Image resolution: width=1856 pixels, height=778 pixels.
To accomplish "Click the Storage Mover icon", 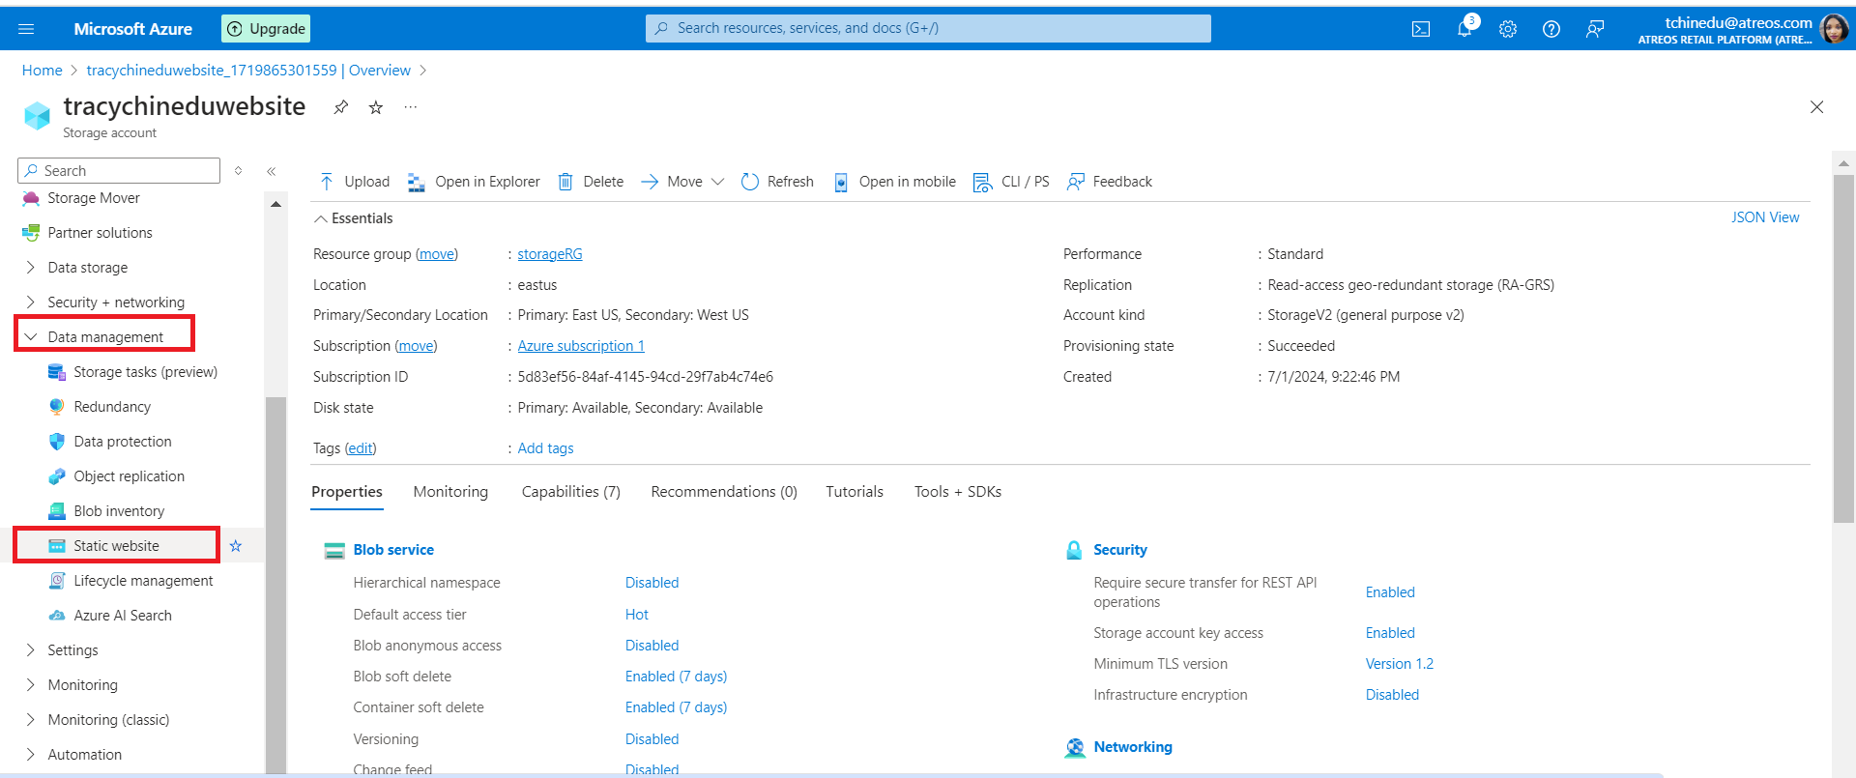I will [x=31, y=198].
